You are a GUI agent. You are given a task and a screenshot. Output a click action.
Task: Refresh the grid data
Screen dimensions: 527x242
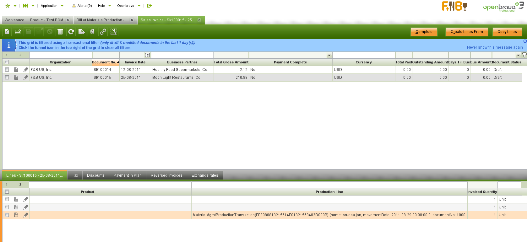[x=71, y=32]
